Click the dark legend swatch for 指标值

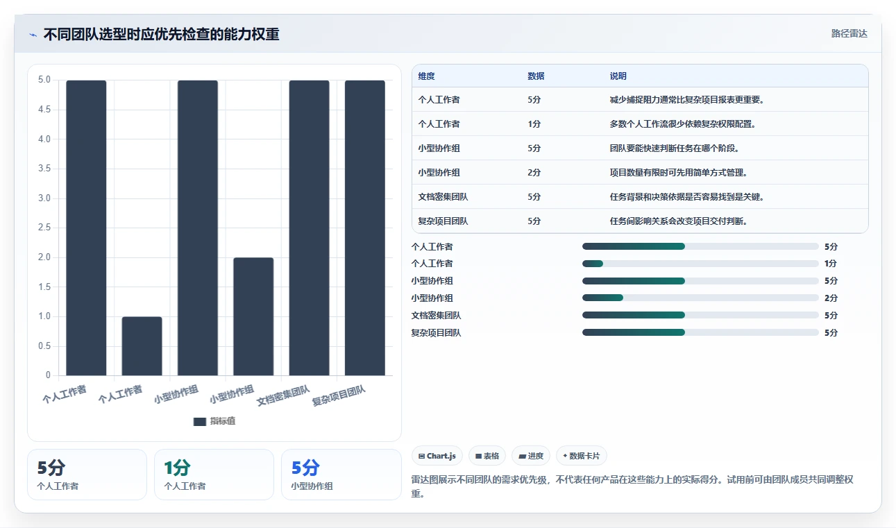200,421
